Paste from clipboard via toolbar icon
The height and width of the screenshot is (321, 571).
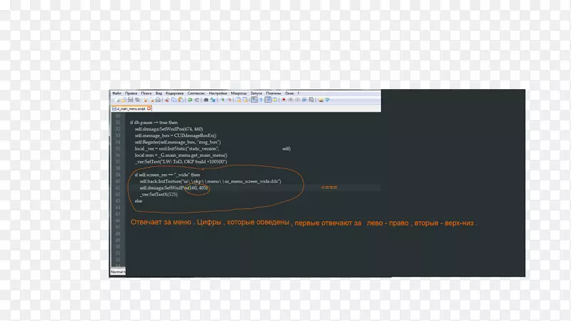(181, 100)
